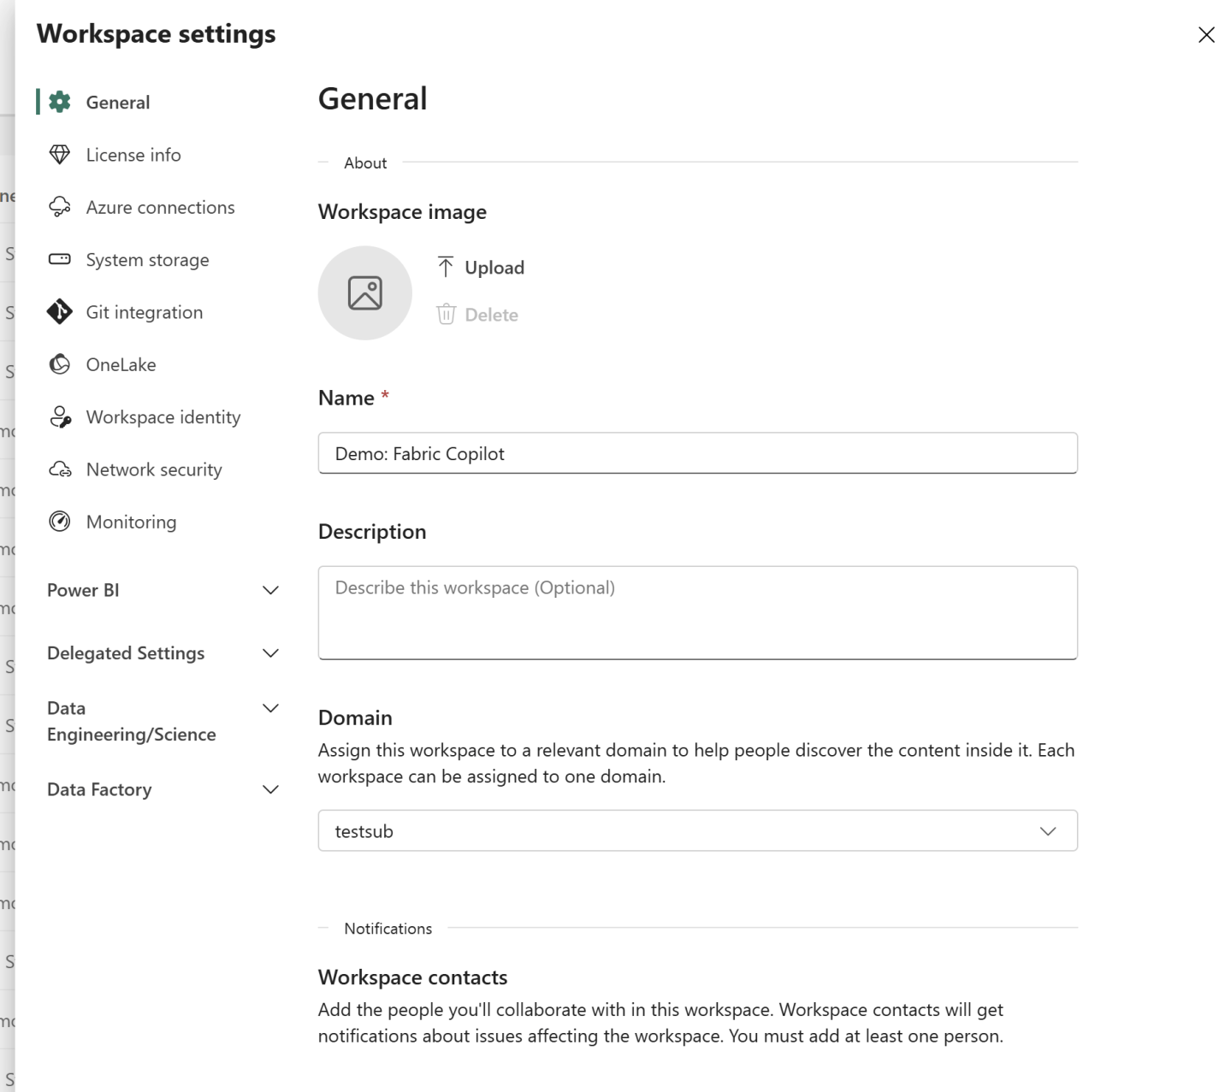Click the Monitoring gauge icon
The width and height of the screenshot is (1231, 1092).
[60, 522]
